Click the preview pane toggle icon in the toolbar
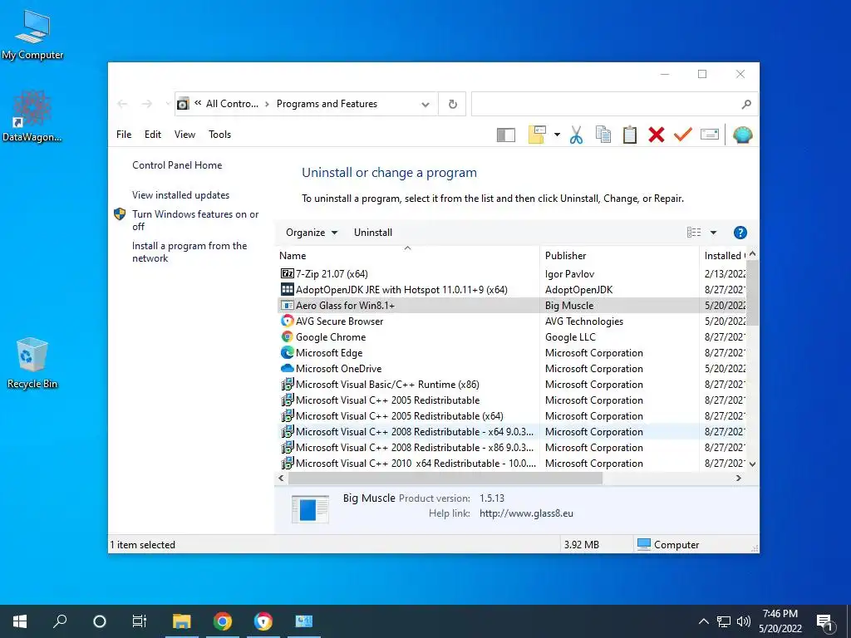The width and height of the screenshot is (851, 638). click(x=506, y=135)
